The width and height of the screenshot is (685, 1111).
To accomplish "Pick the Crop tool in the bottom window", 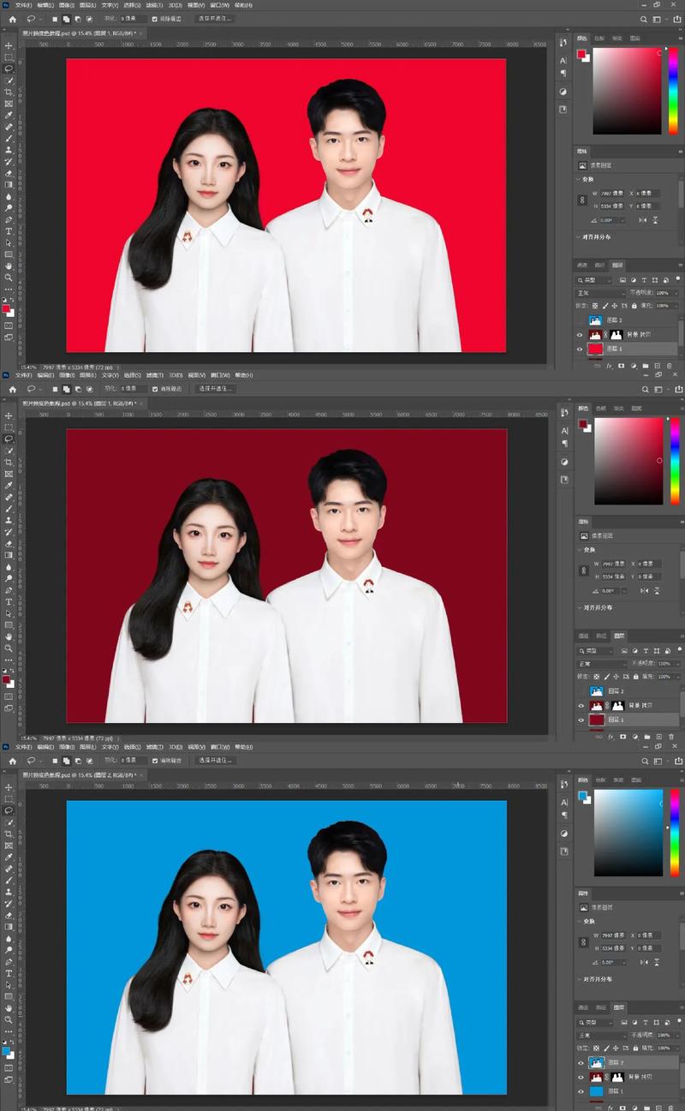I will (x=9, y=833).
